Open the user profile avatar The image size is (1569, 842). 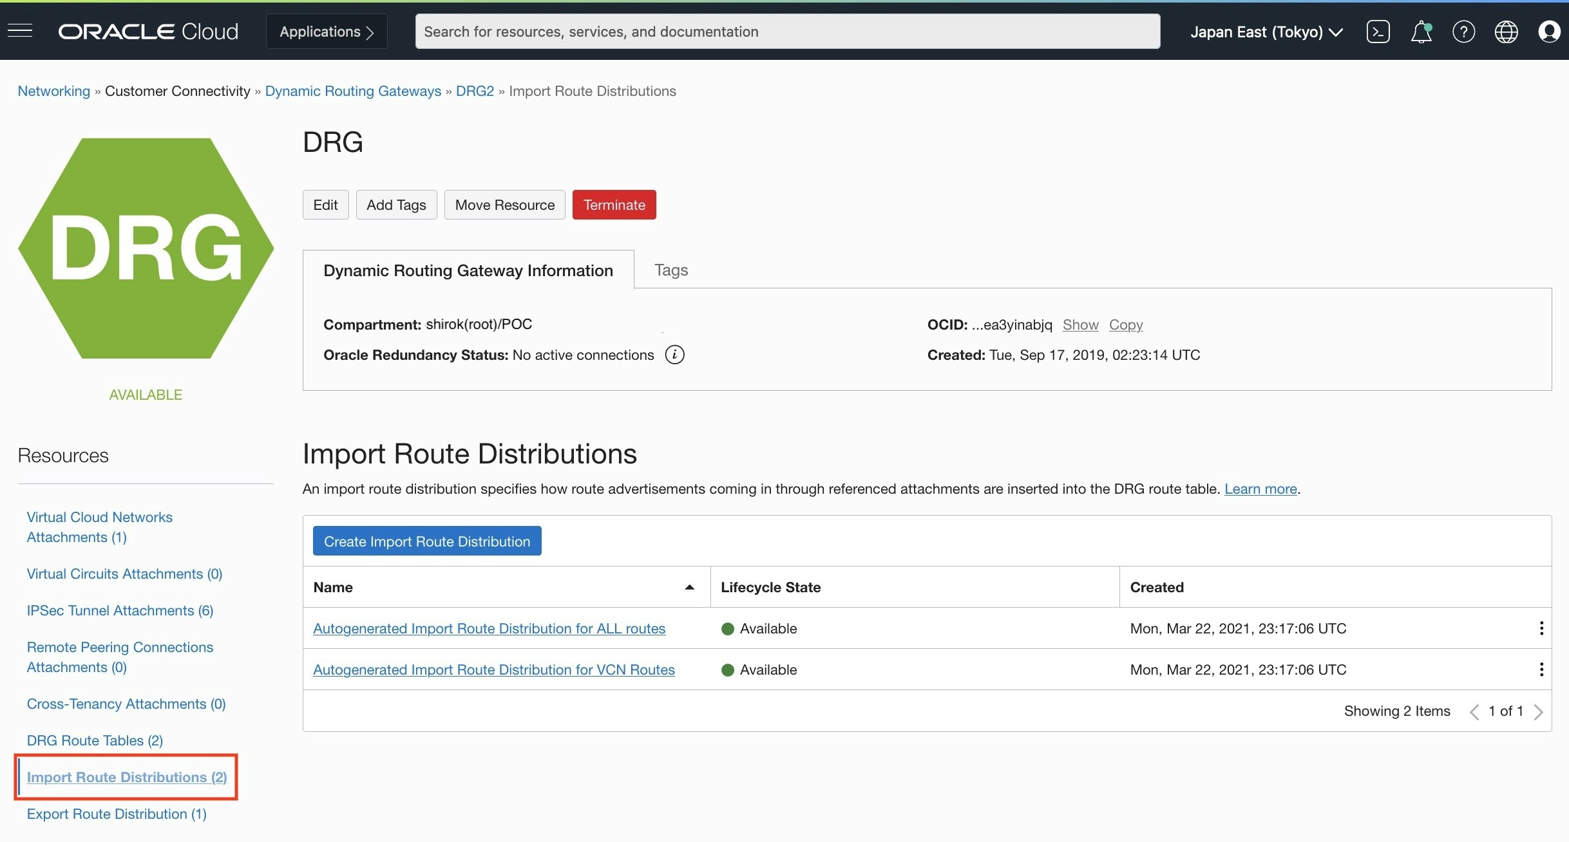click(1548, 32)
